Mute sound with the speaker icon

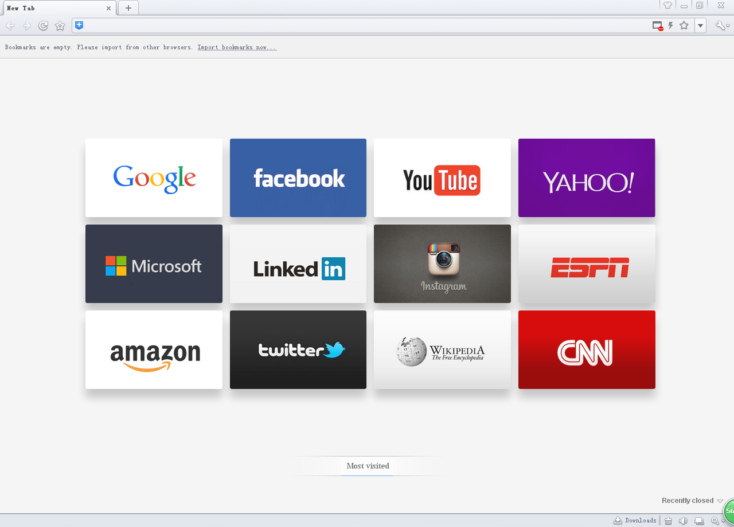pyautogui.click(x=683, y=521)
